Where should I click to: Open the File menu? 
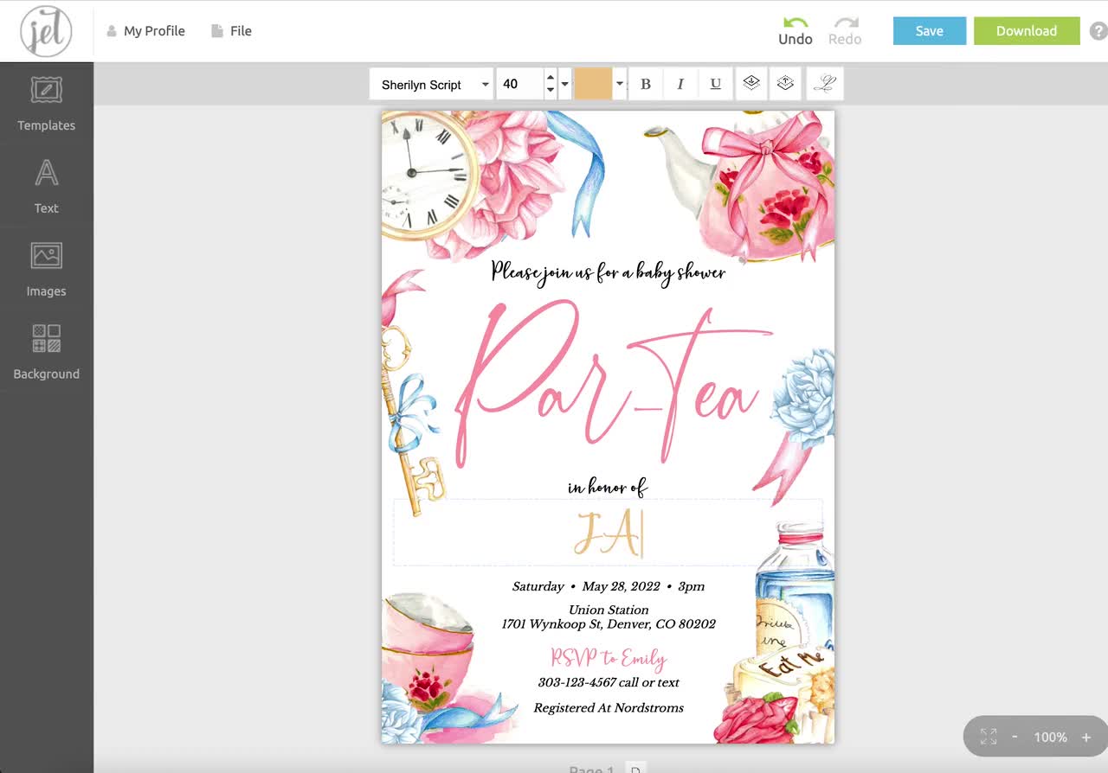[x=230, y=30]
